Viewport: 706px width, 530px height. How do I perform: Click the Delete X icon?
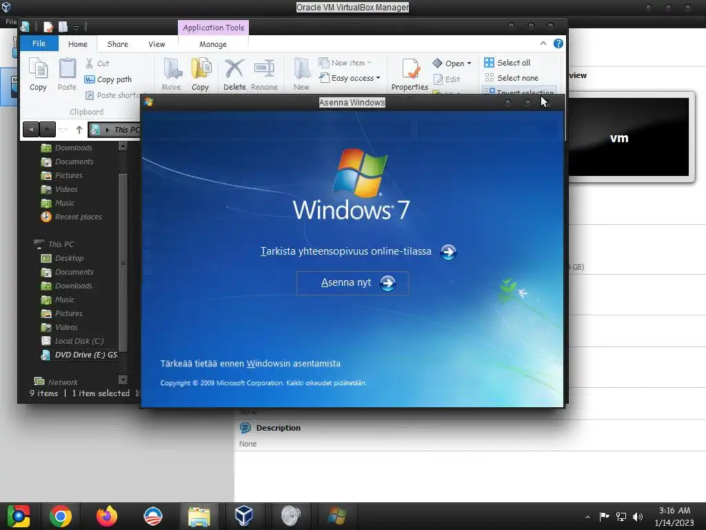(x=234, y=69)
